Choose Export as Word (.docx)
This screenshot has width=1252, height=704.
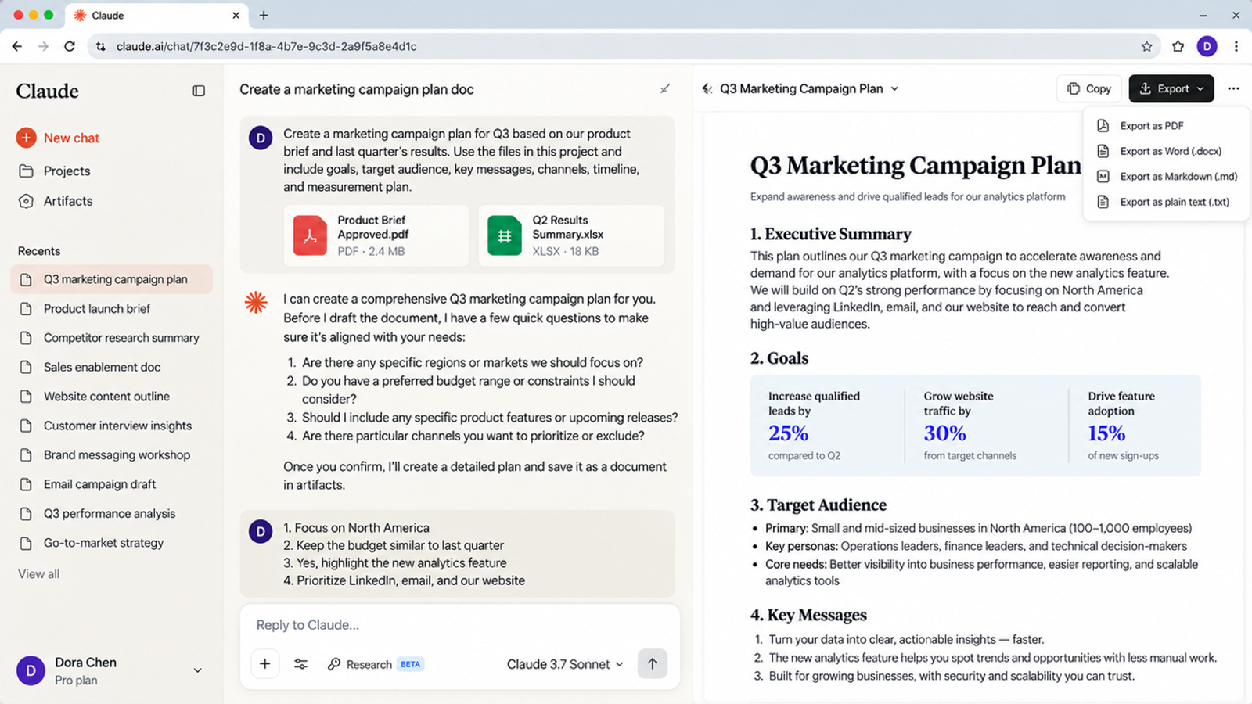tap(1166, 151)
